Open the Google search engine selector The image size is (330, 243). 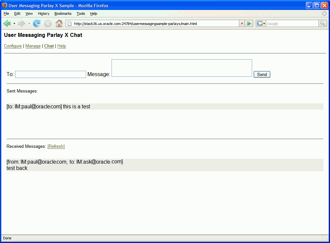coord(261,23)
